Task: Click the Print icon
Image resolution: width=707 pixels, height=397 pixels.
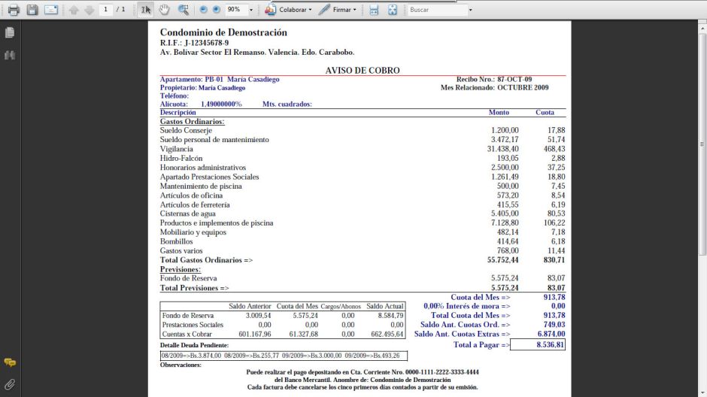Action: [x=14, y=10]
